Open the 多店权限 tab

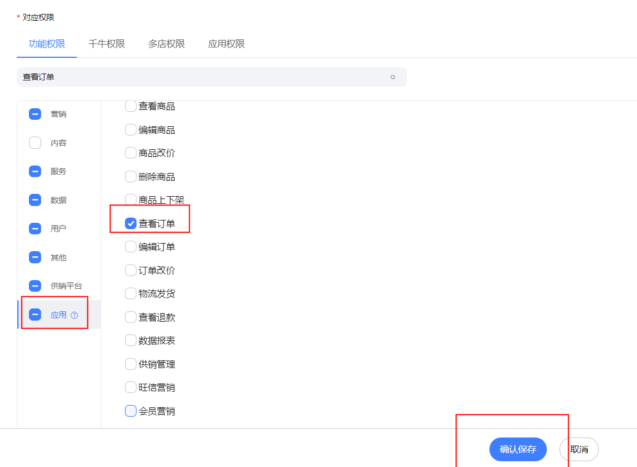tap(167, 44)
